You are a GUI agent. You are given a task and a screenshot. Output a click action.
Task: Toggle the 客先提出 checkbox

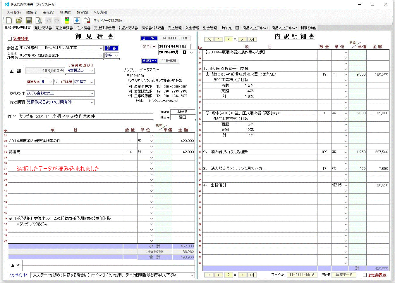pos(10,39)
